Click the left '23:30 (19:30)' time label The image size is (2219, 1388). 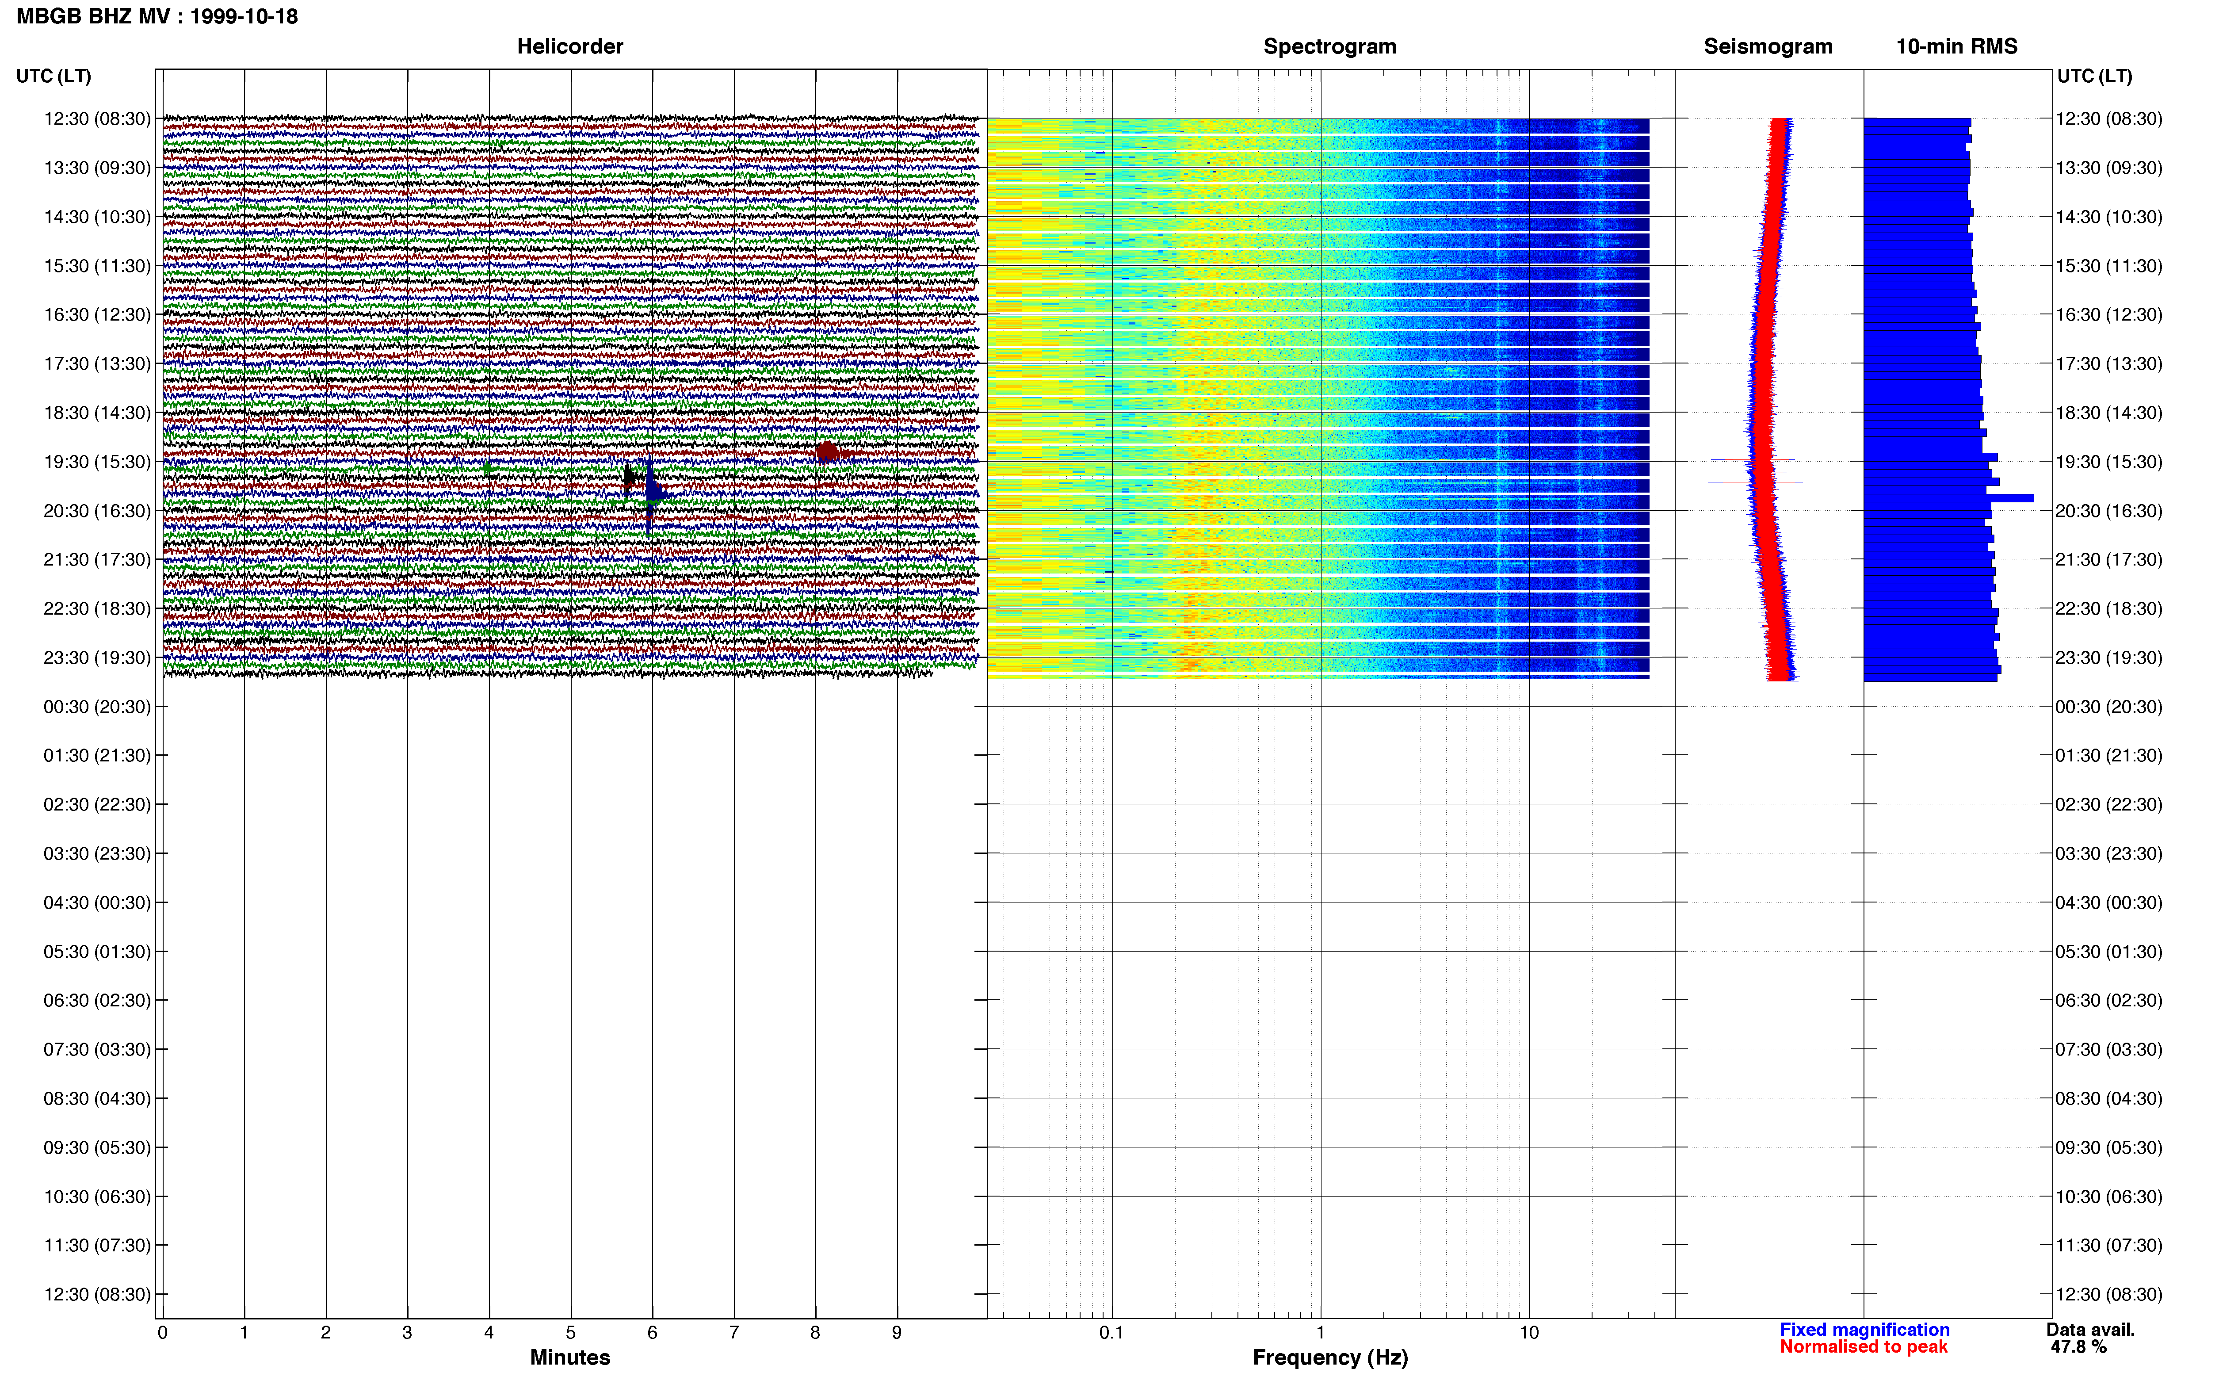click(x=97, y=657)
